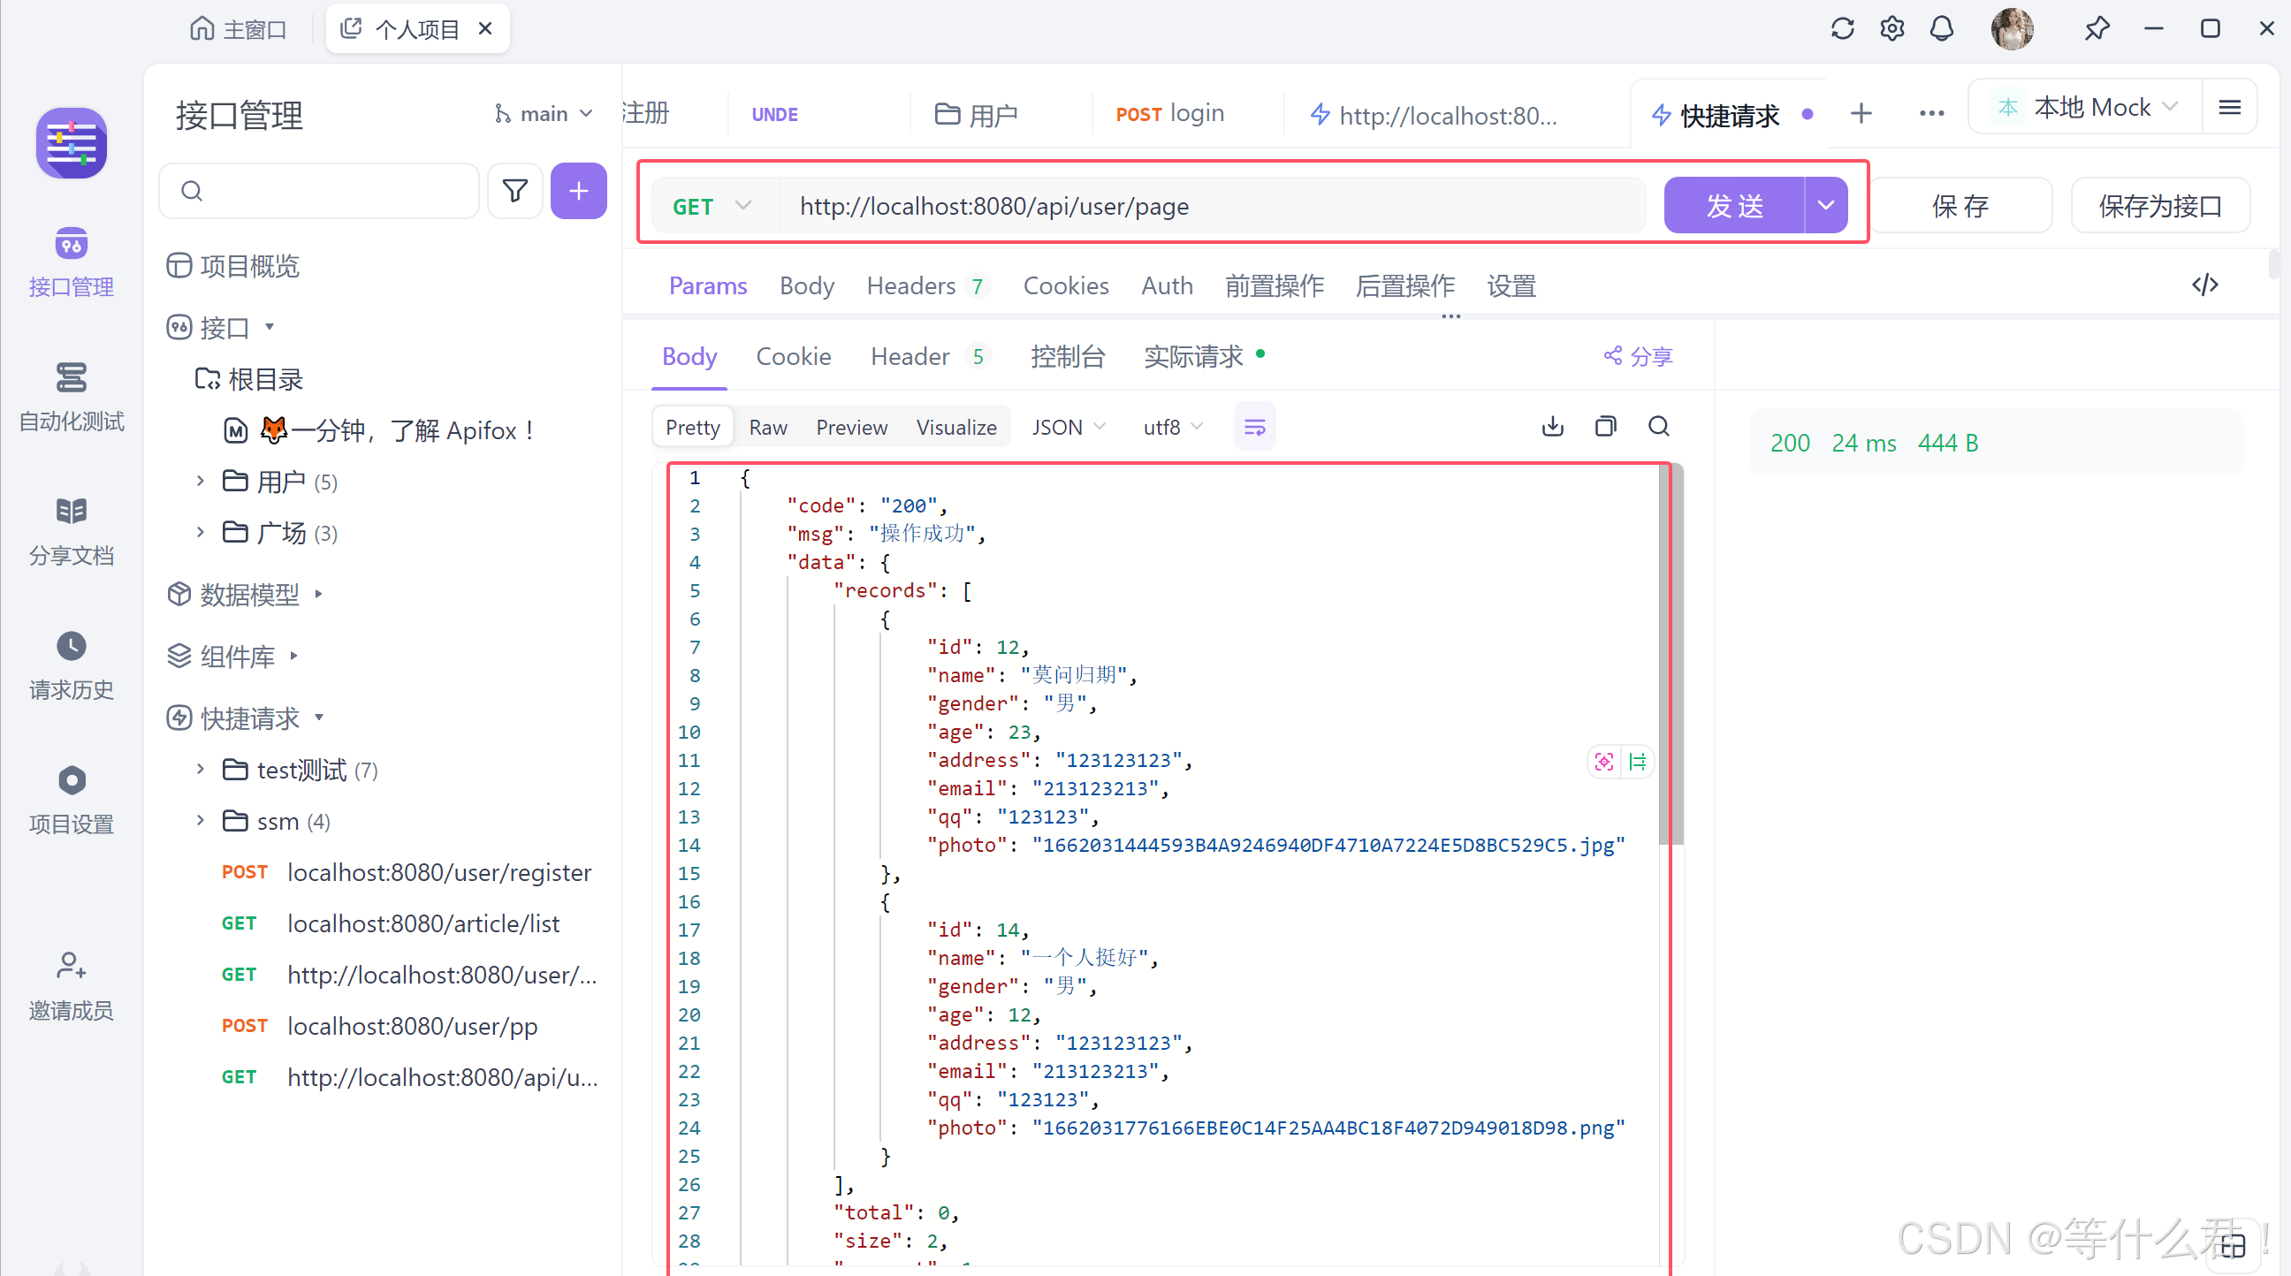Toggle word wrap for response
The width and height of the screenshot is (2291, 1276).
pyautogui.click(x=1254, y=428)
